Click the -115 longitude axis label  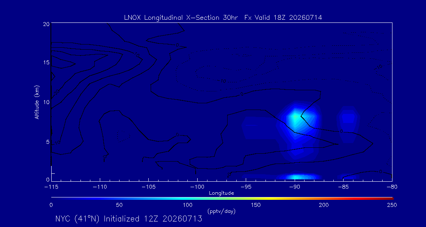pyautogui.click(x=51, y=187)
